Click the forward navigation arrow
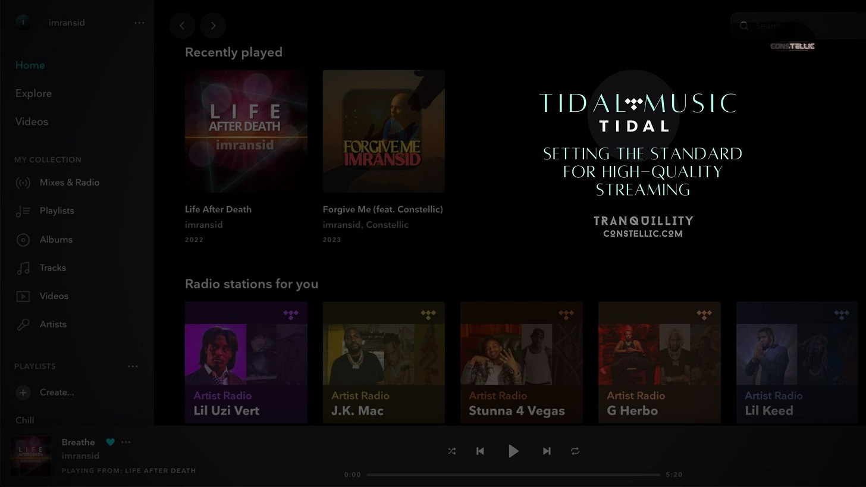Image resolution: width=866 pixels, height=487 pixels. 213,26
